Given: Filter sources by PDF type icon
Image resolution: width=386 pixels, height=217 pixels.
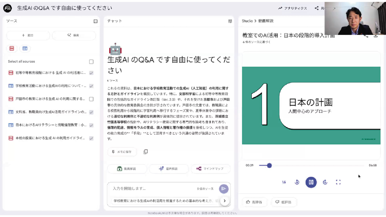Looking at the screenshot, I should click(12, 49).
